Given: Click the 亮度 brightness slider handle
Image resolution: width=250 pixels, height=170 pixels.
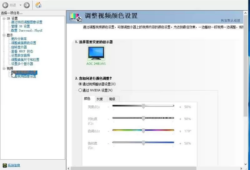Looking at the screenshot, I should pyautogui.click(x=143, y=106).
